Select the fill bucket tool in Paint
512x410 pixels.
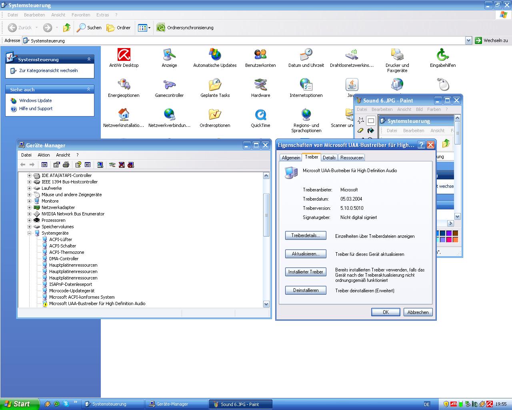371,131
